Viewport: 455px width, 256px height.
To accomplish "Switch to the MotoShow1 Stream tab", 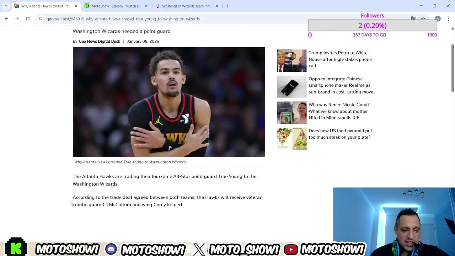I will click(115, 6).
